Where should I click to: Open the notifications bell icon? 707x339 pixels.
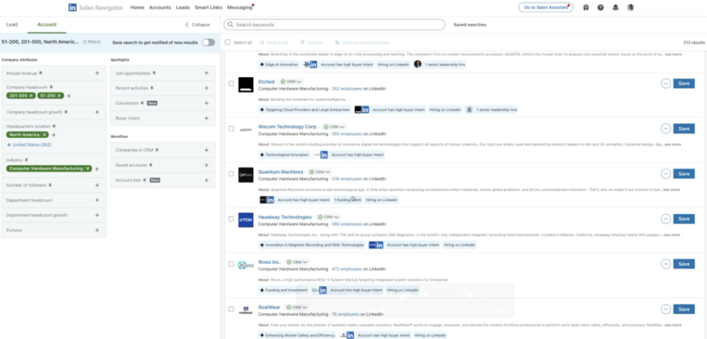tap(615, 8)
